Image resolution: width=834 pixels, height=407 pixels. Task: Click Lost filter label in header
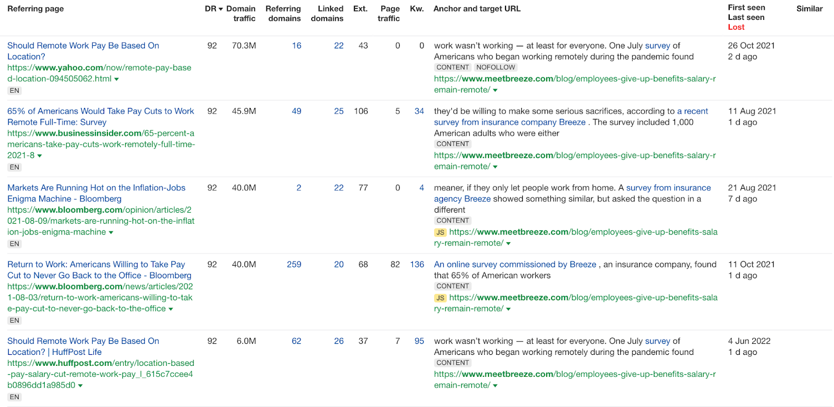pos(736,27)
